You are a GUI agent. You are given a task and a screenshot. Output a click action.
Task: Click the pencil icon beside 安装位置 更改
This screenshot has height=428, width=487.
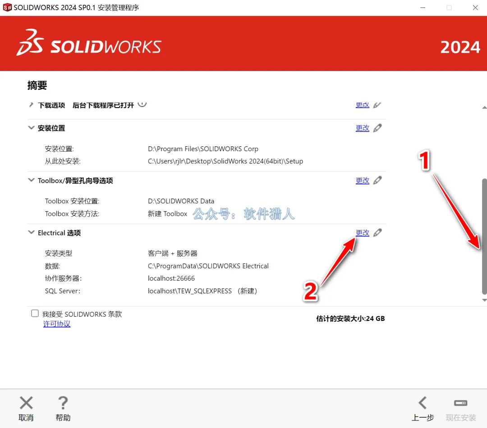377,128
